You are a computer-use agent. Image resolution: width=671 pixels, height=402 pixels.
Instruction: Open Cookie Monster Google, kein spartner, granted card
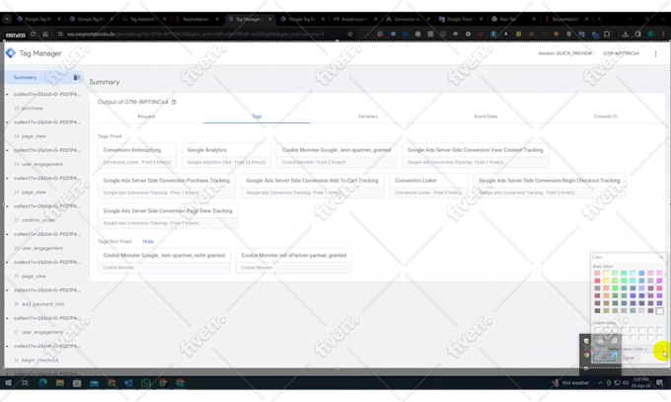pos(336,155)
